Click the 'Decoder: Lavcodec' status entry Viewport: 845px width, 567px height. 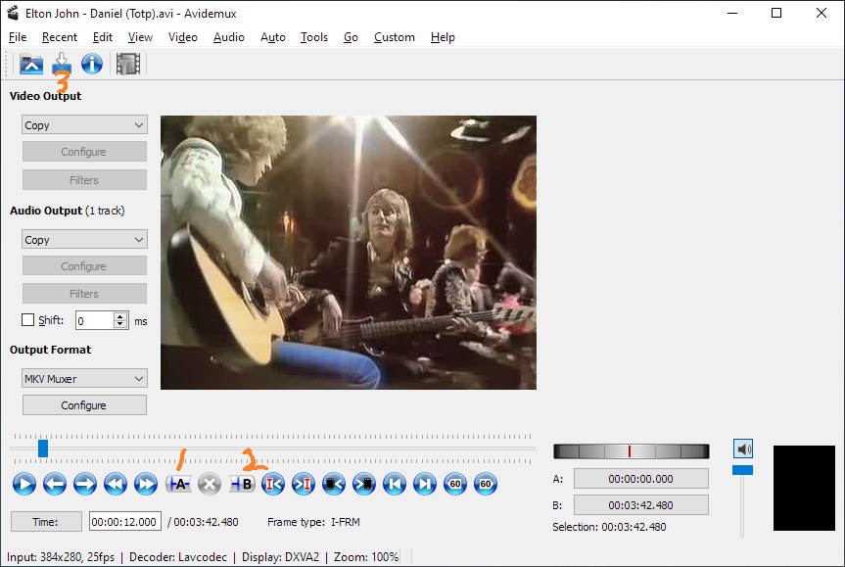(178, 557)
